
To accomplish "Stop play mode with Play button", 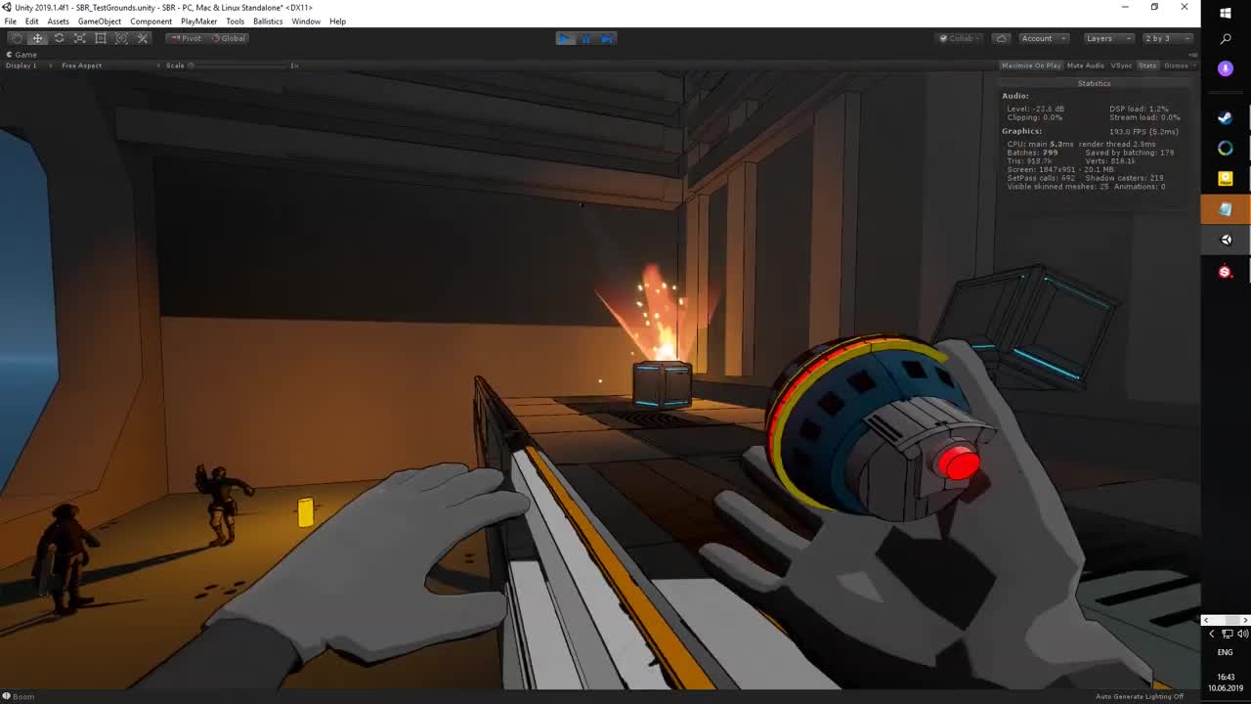I will tap(565, 38).
